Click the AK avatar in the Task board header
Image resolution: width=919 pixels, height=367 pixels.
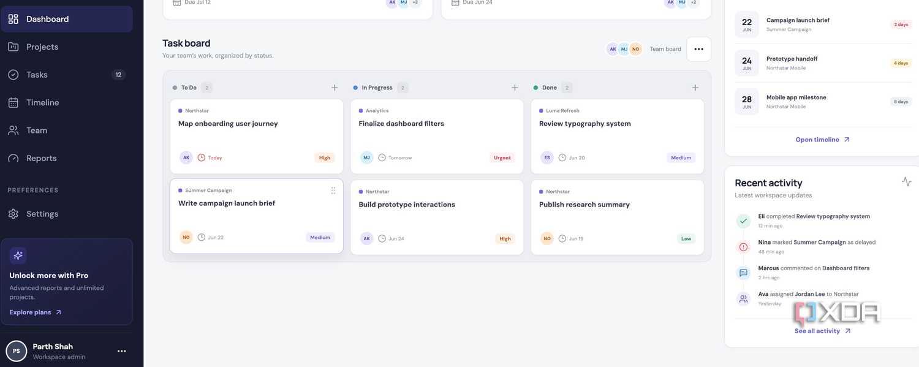pyautogui.click(x=613, y=49)
